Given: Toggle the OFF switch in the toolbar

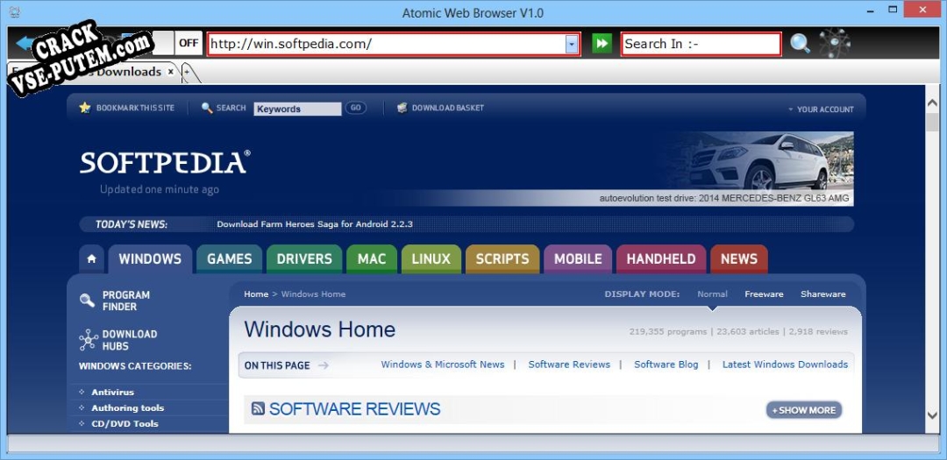Looking at the screenshot, I should (x=189, y=43).
